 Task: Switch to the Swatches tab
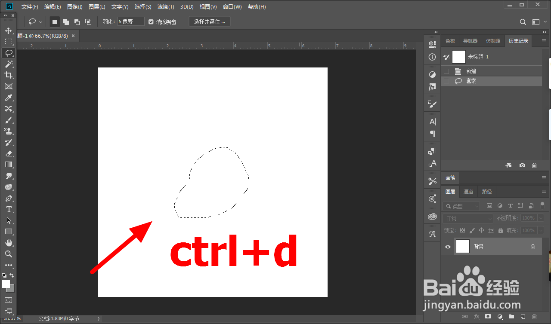(450, 41)
